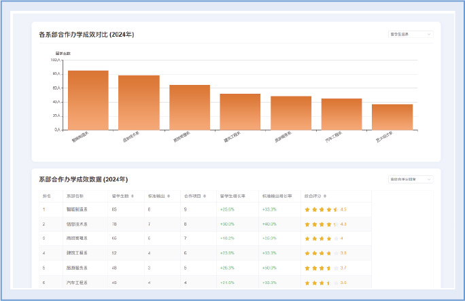The image size is (465, 301).
Task: Select the 建筑工程系 row name
Action: click(x=76, y=253)
